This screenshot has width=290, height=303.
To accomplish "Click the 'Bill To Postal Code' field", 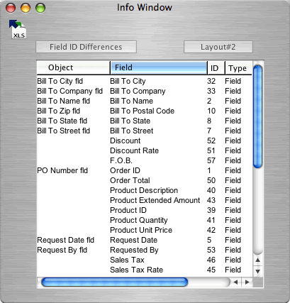I will 143,111.
